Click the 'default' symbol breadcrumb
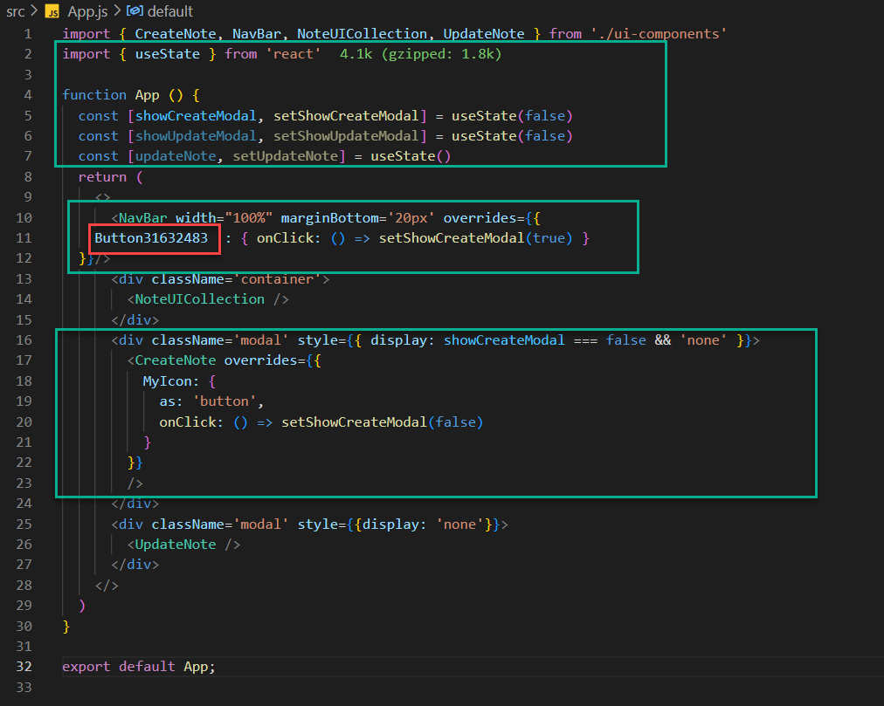The width and height of the screenshot is (884, 706). tap(169, 11)
